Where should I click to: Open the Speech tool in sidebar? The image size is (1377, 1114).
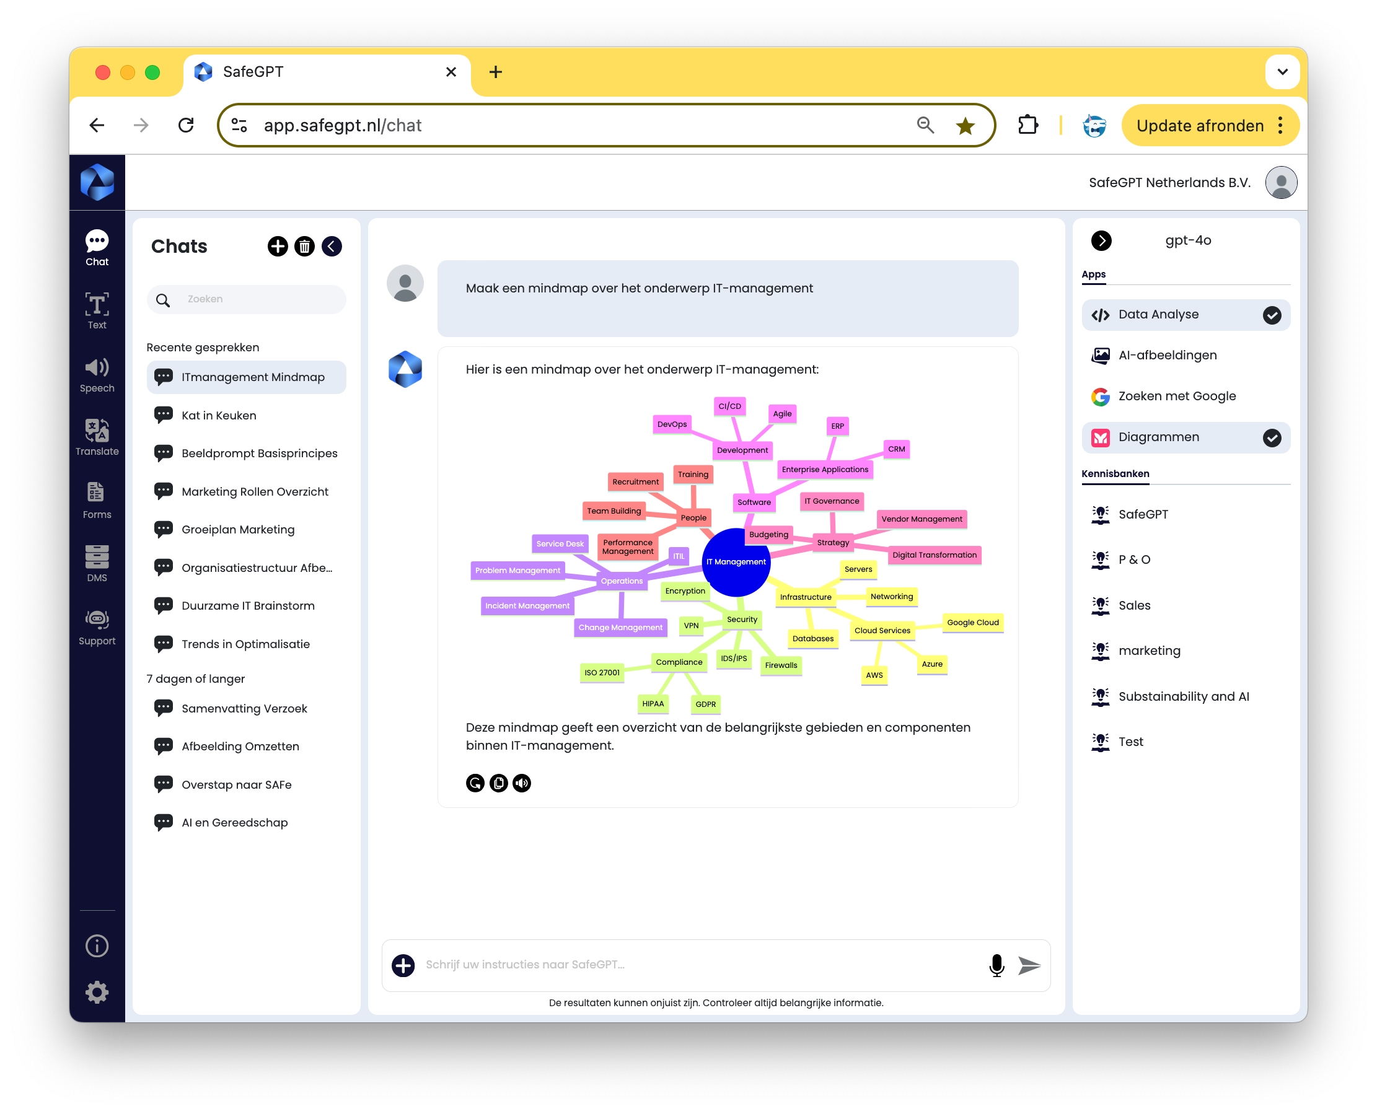click(x=97, y=375)
